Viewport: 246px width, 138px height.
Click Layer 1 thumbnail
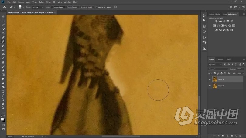(215, 79)
